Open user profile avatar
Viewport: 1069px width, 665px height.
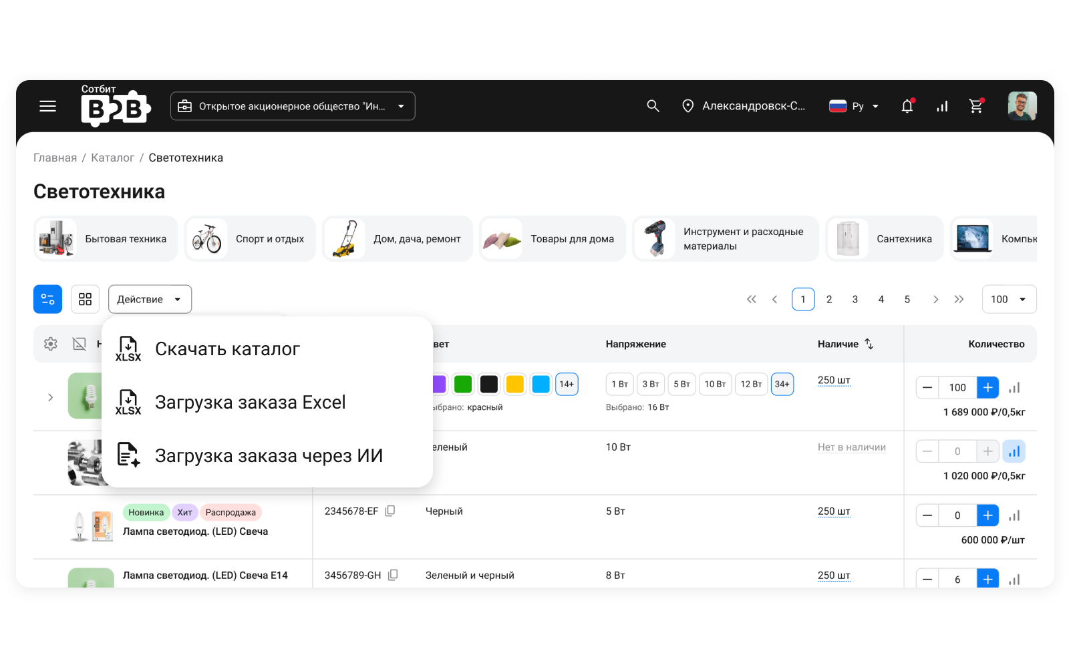click(1022, 106)
